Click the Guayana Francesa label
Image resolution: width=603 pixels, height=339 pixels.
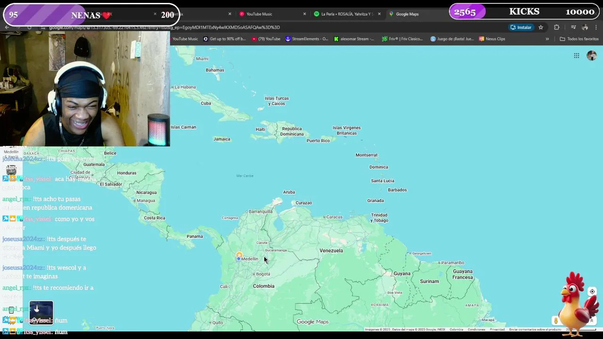click(x=463, y=274)
